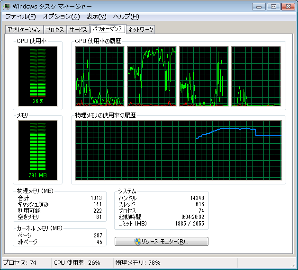Click the カーネル メモリ (MB) group label
The image size is (298, 270).
(x=39, y=228)
